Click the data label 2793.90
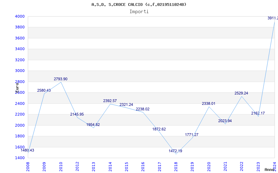The width and height of the screenshot is (278, 173). coord(60,79)
